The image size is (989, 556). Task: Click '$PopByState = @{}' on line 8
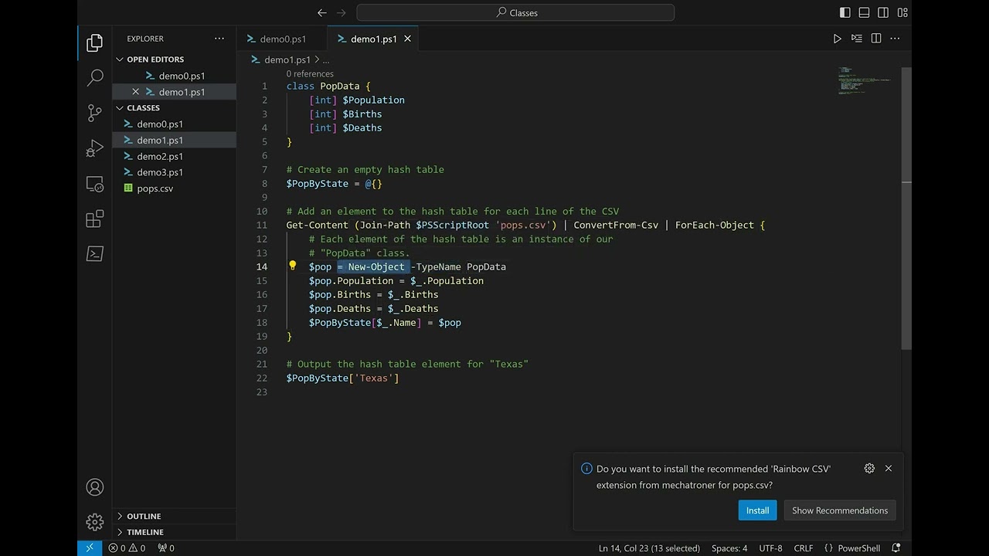(335, 184)
